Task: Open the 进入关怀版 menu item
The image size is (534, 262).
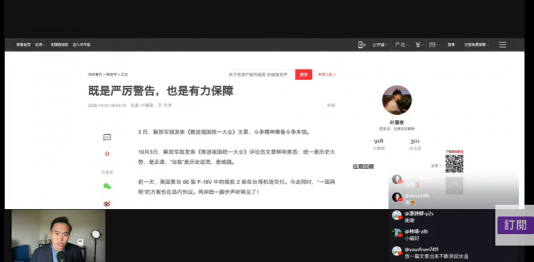Action: (x=81, y=44)
